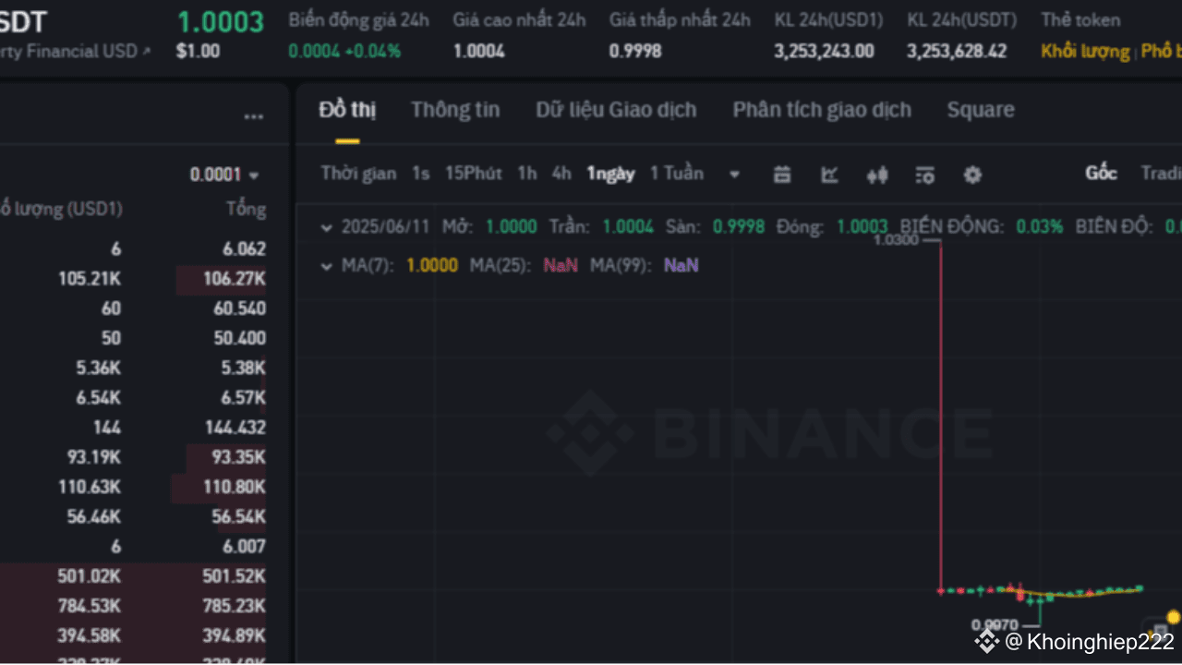Screen dimensions: 1182x665
Task: Open the technical indicators icon next to gear
Action: tap(924, 174)
